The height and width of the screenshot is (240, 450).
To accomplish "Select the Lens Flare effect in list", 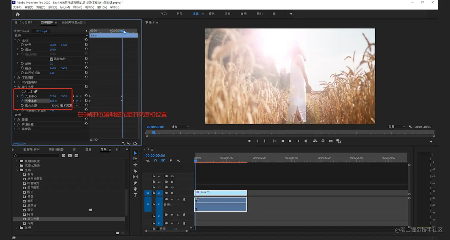I will [x=33, y=219].
